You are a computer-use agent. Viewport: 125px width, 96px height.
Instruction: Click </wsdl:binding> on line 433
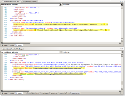coord(16,19)
